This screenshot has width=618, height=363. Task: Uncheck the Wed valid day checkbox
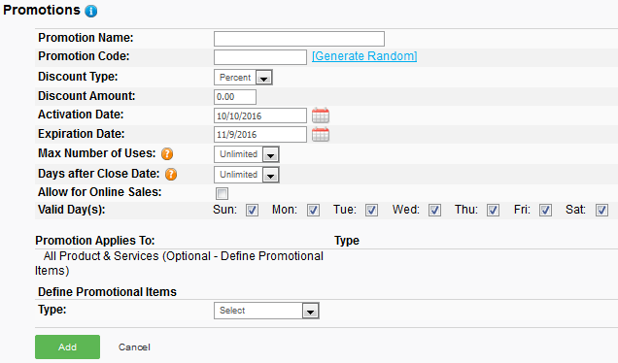(x=434, y=211)
